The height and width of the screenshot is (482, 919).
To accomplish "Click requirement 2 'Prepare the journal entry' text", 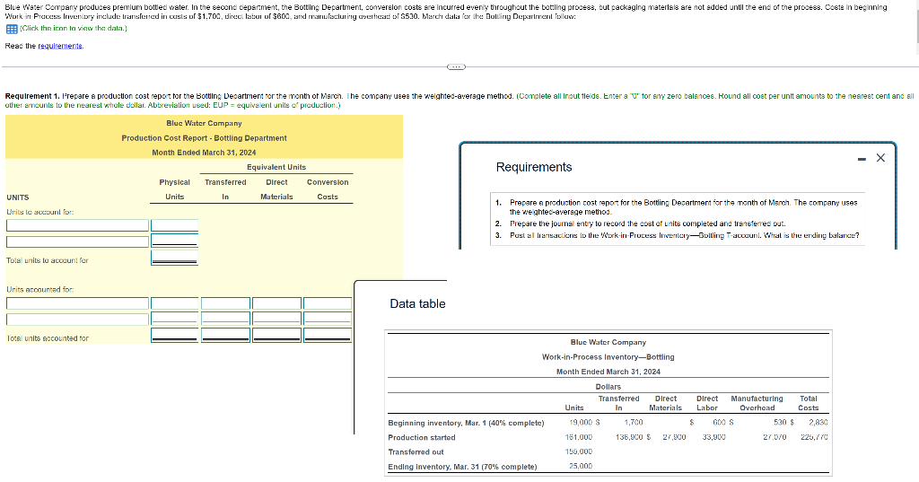I will click(x=648, y=223).
